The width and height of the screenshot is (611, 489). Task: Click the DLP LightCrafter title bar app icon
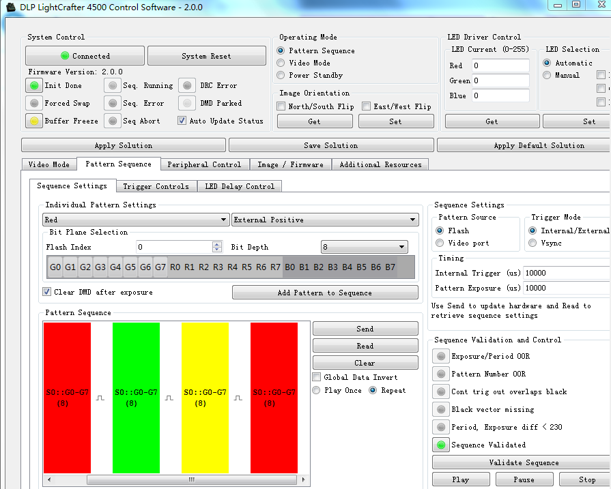coord(10,7)
